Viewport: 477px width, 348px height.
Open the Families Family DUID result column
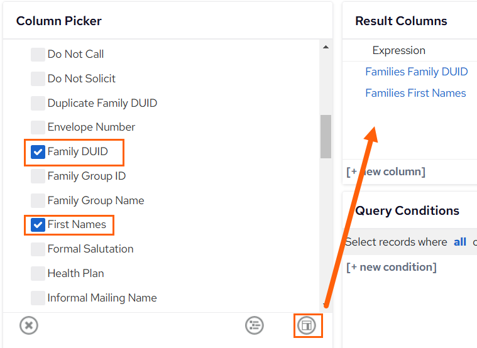point(417,72)
